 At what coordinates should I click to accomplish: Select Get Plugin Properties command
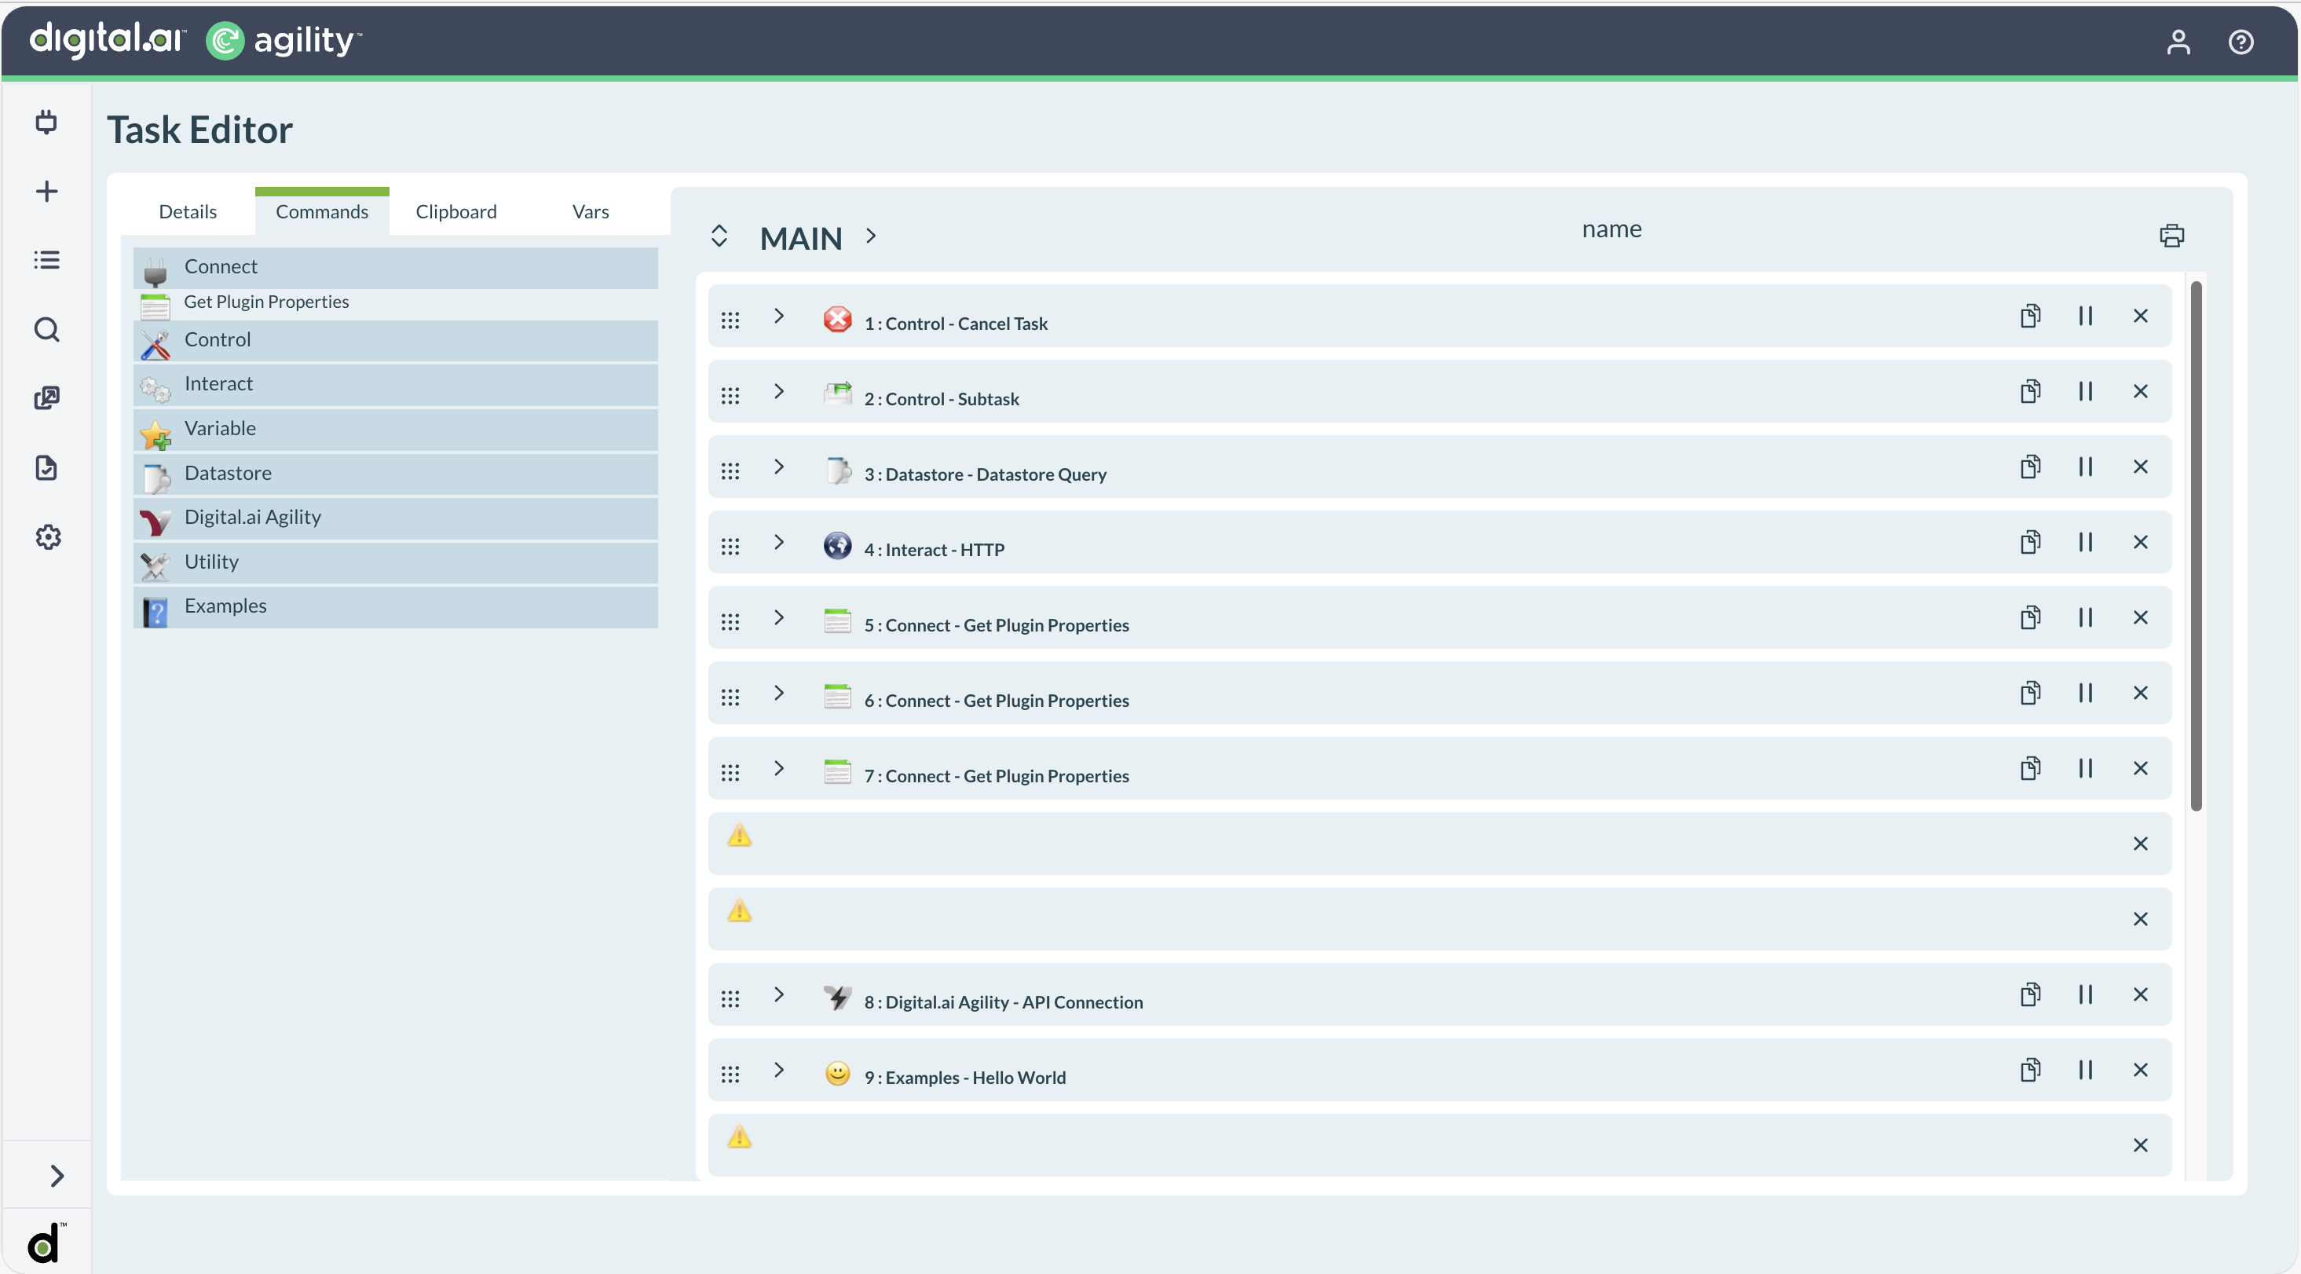click(266, 302)
